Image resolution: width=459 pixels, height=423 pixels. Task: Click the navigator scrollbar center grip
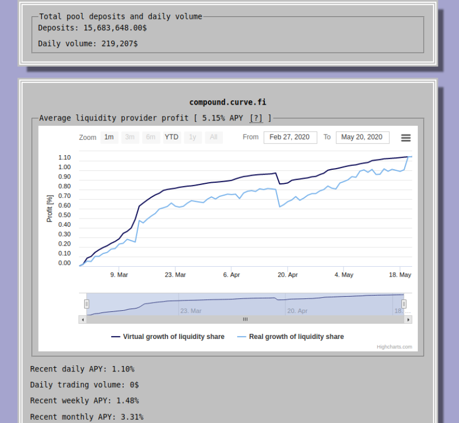click(x=245, y=319)
